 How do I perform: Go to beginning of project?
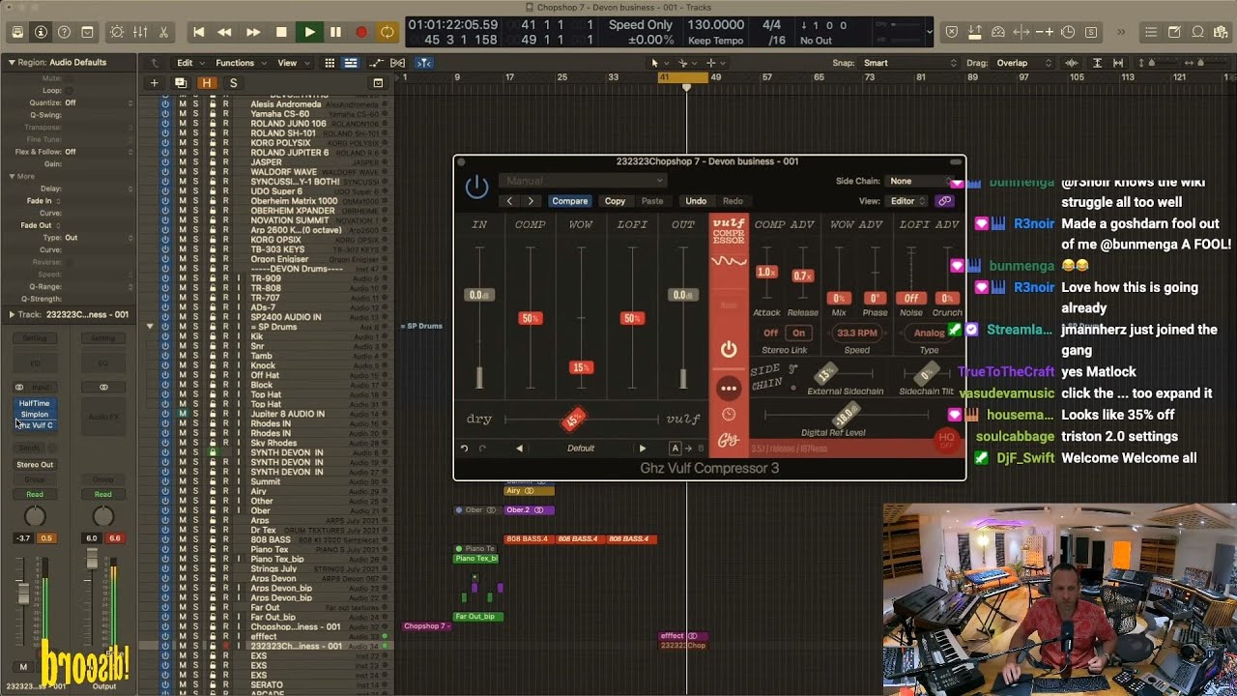(198, 32)
